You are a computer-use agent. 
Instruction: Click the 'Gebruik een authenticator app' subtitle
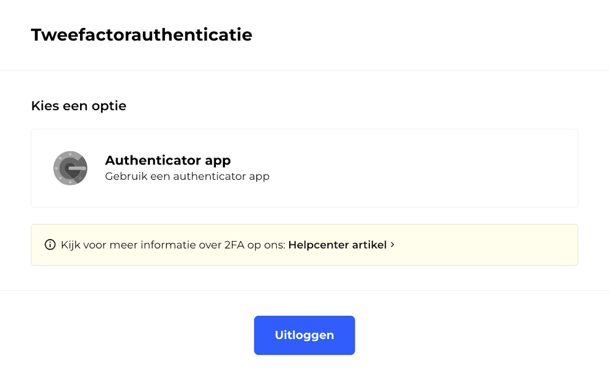tap(187, 176)
